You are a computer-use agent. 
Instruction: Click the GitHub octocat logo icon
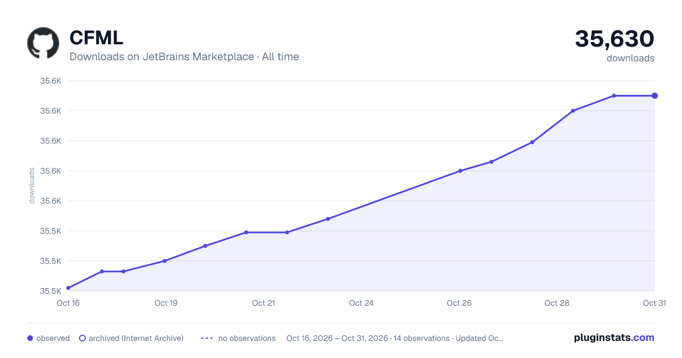pyautogui.click(x=43, y=43)
